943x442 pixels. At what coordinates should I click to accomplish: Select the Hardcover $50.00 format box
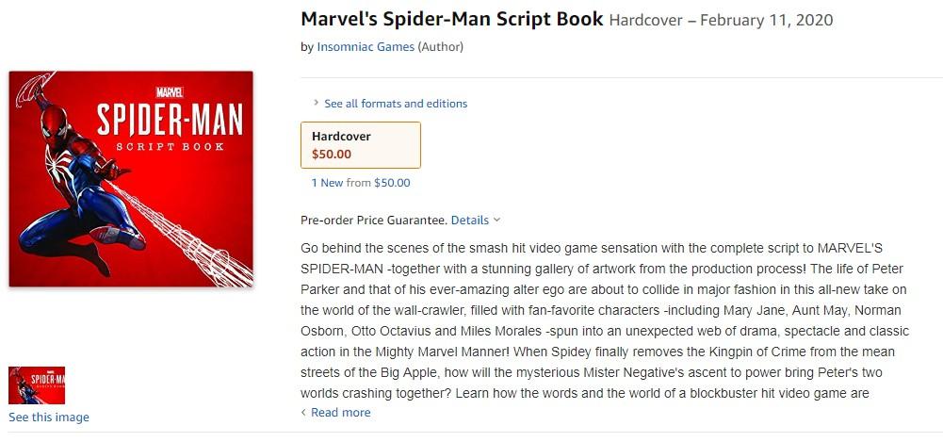click(x=360, y=145)
